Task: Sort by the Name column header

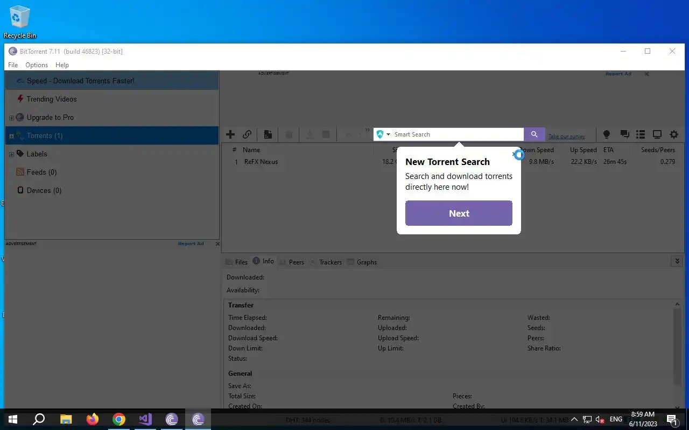Action: click(x=251, y=150)
